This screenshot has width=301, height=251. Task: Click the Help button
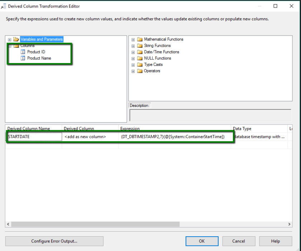(275, 241)
